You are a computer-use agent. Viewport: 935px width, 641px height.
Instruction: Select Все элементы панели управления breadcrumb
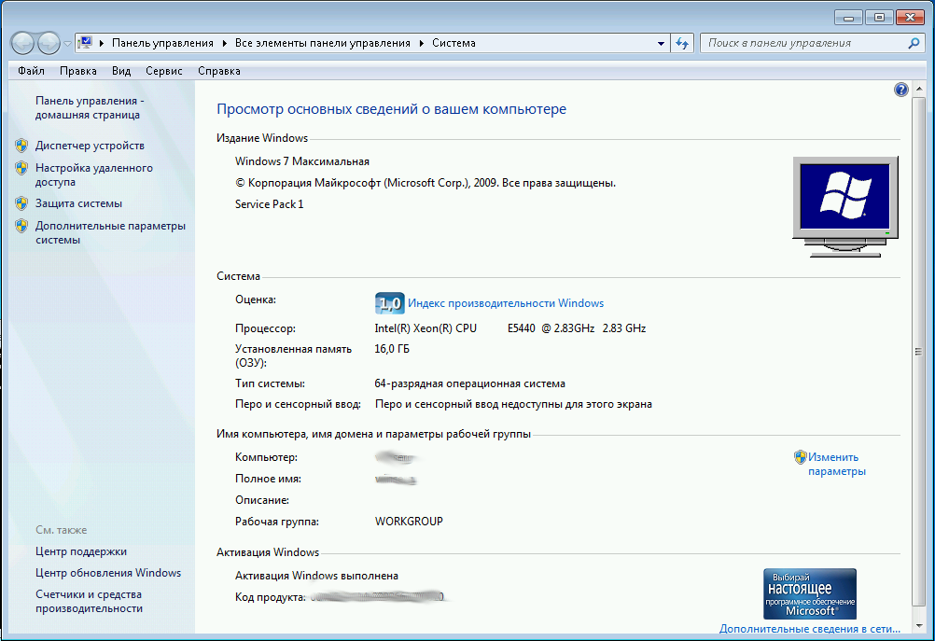(x=323, y=43)
